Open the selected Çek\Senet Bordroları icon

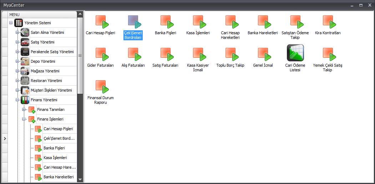click(x=135, y=22)
